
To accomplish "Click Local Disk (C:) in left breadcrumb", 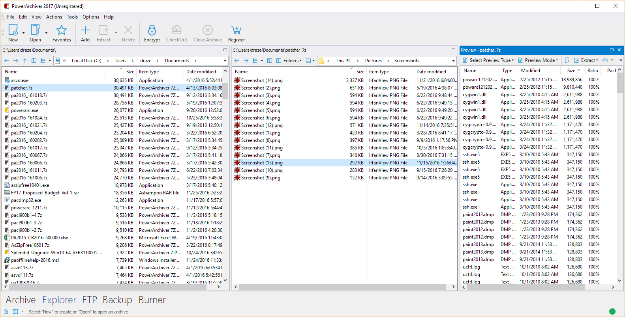I will (x=86, y=61).
